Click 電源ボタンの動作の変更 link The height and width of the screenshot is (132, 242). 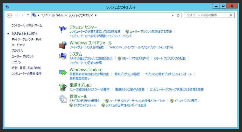130,89
